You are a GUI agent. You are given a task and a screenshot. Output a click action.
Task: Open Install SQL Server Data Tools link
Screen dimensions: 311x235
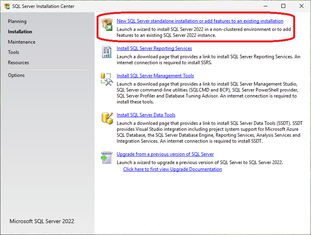point(146,115)
